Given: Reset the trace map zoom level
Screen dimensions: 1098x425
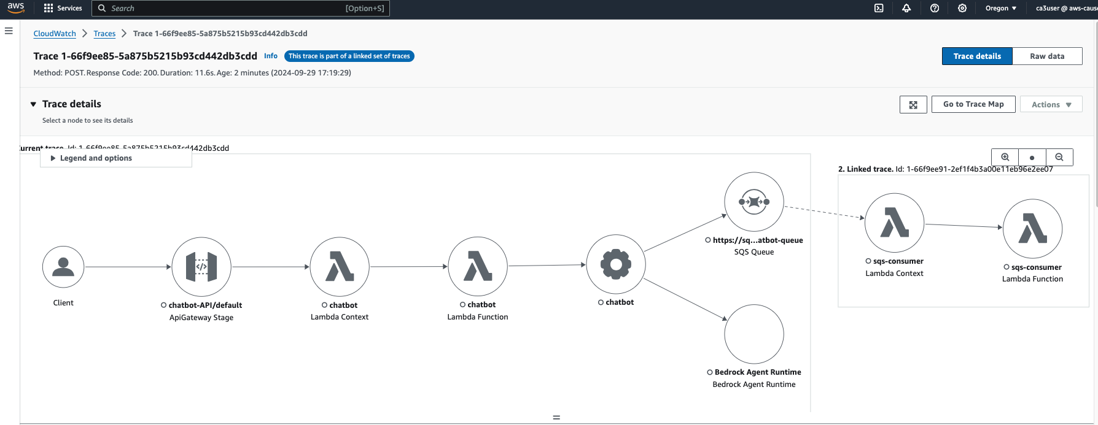Looking at the screenshot, I should 1032,157.
